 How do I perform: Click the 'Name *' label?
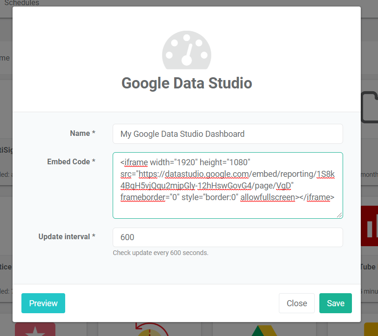(82, 133)
